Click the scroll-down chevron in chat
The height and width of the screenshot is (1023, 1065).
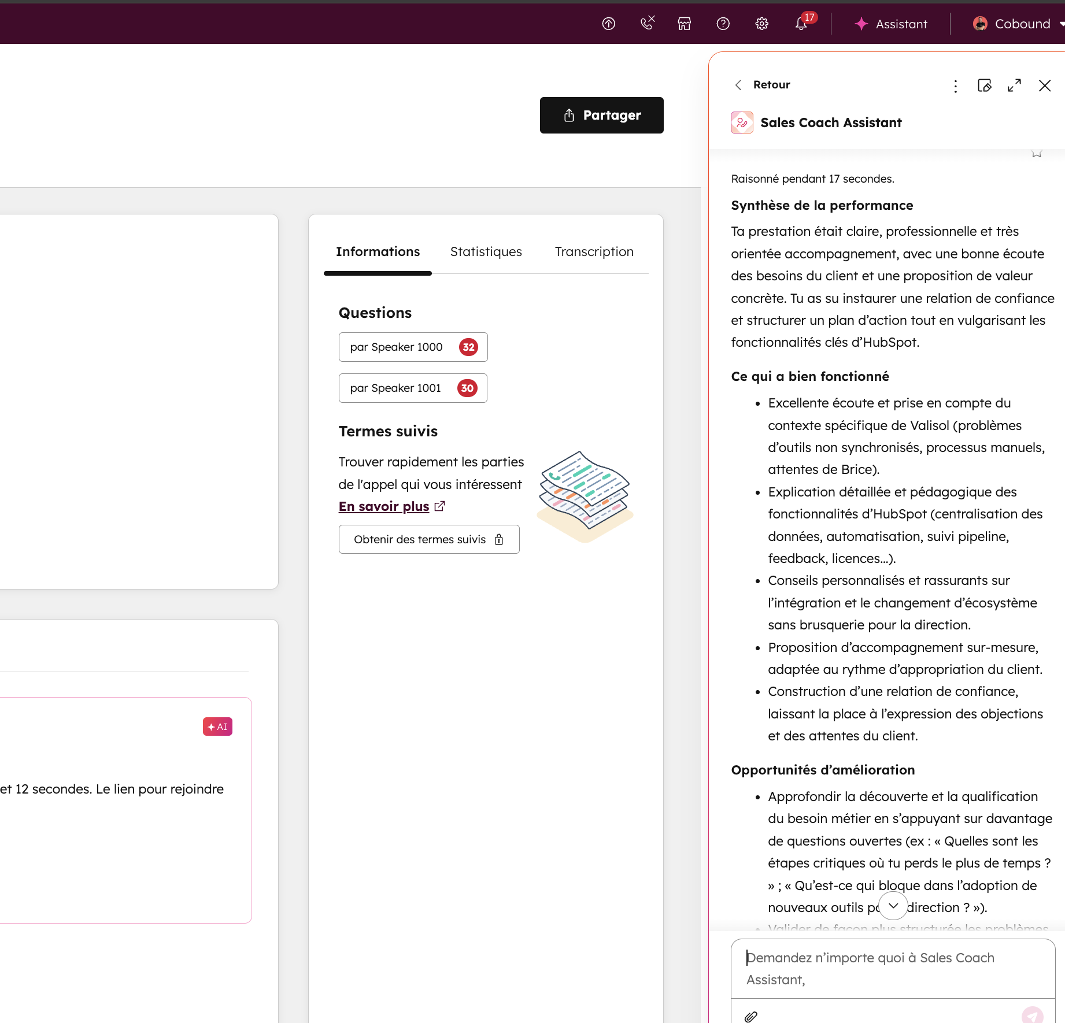pyautogui.click(x=893, y=906)
